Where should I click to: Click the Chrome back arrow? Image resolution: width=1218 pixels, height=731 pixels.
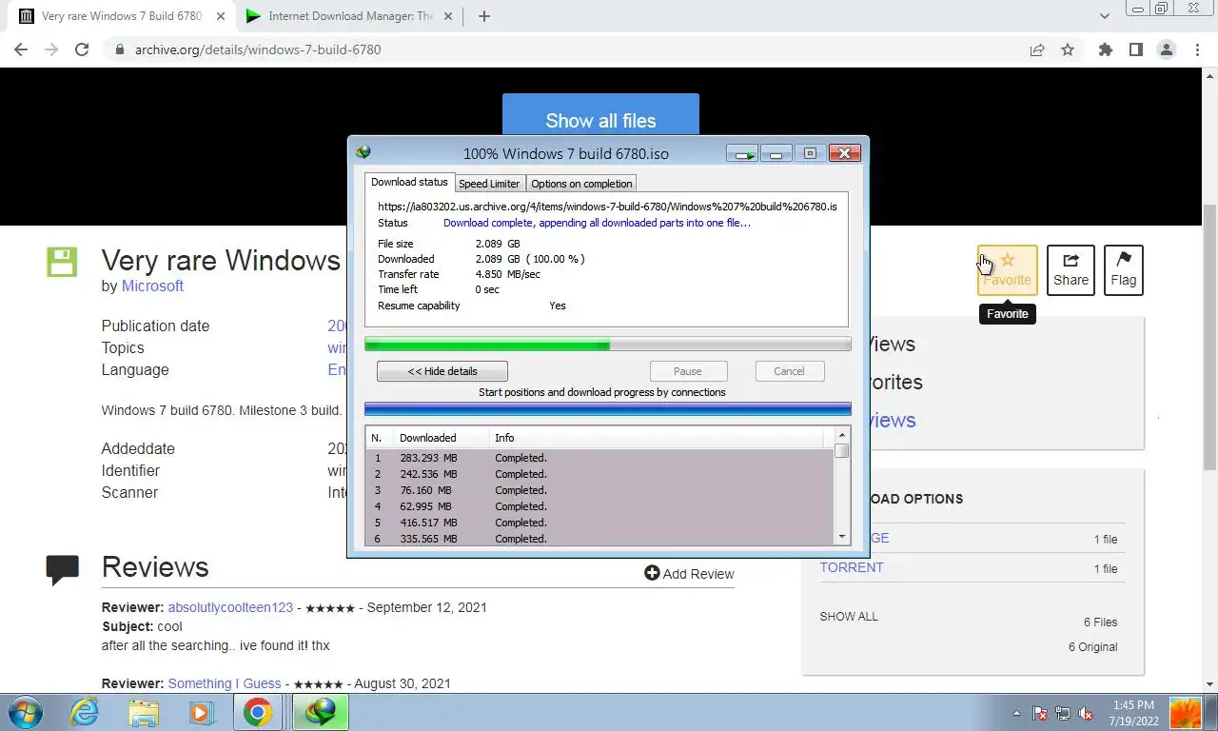point(21,49)
